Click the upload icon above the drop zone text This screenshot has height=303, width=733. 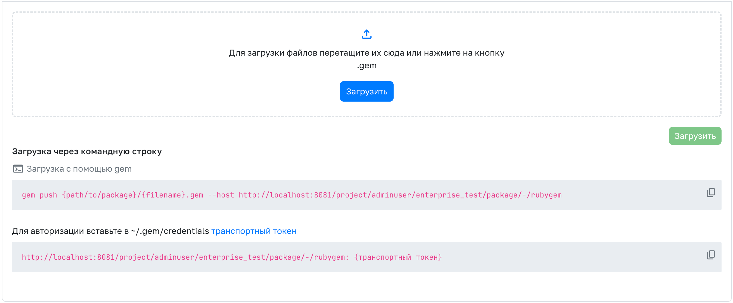click(x=366, y=34)
